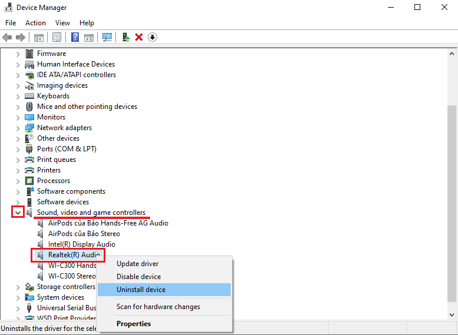Open the Properties toolbar icon
This screenshot has width=458, height=335.
(57, 37)
